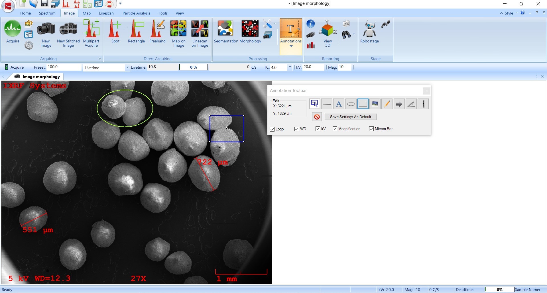
Task: Expand the binoculars dropdown arrow
Action: (x=354, y=34)
